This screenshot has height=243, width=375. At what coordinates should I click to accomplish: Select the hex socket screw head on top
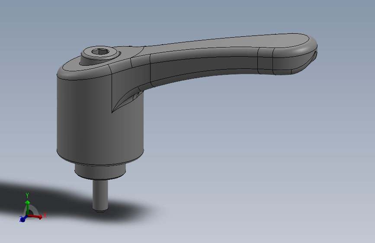point(101,52)
